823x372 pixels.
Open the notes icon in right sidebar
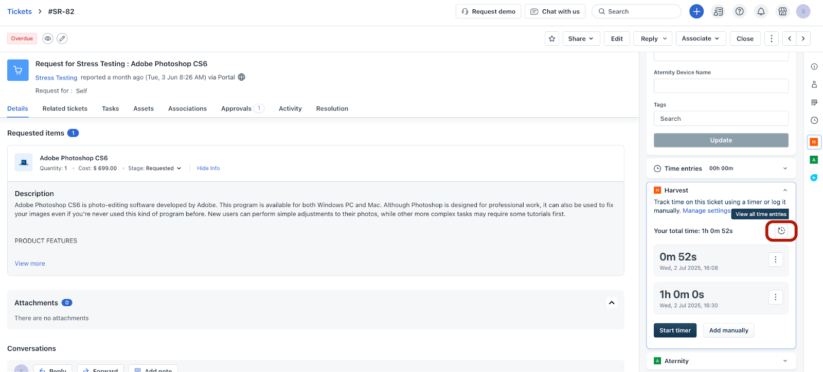[814, 102]
